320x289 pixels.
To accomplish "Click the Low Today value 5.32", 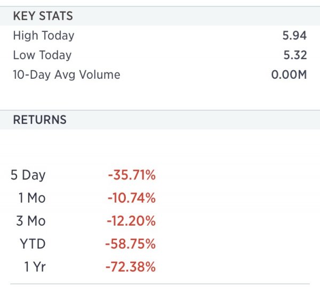I will [295, 55].
